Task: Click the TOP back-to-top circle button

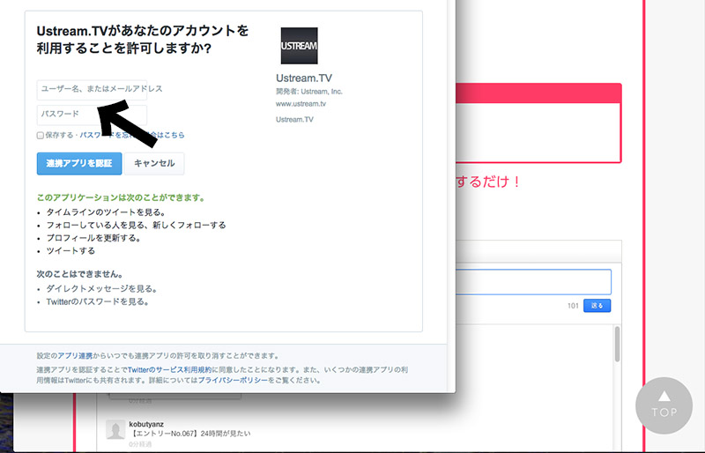Action: [x=664, y=405]
